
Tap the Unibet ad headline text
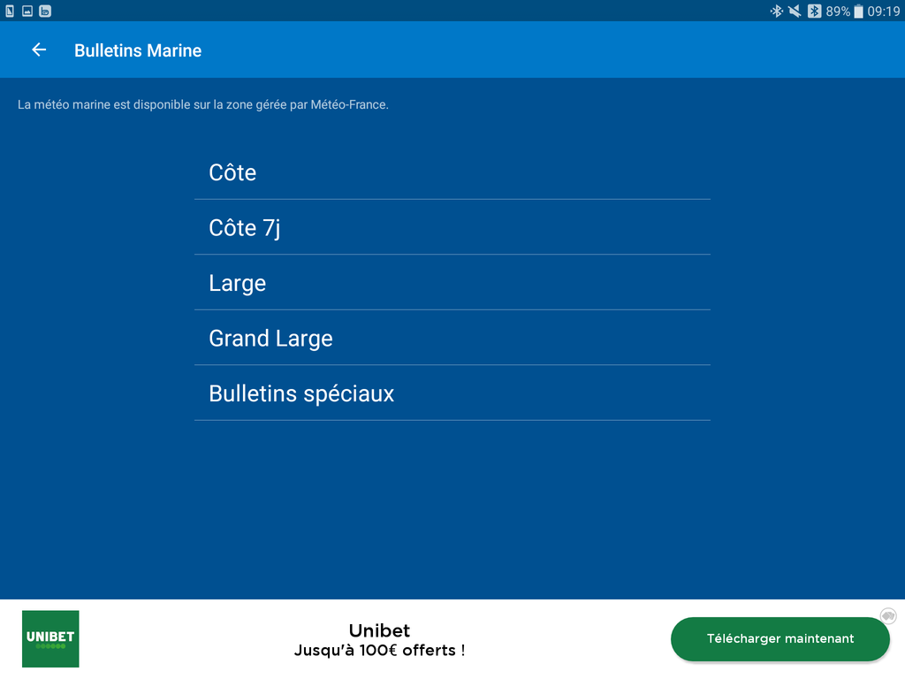click(x=379, y=629)
